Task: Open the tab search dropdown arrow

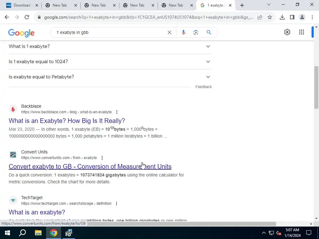Action: (x=269, y=4)
